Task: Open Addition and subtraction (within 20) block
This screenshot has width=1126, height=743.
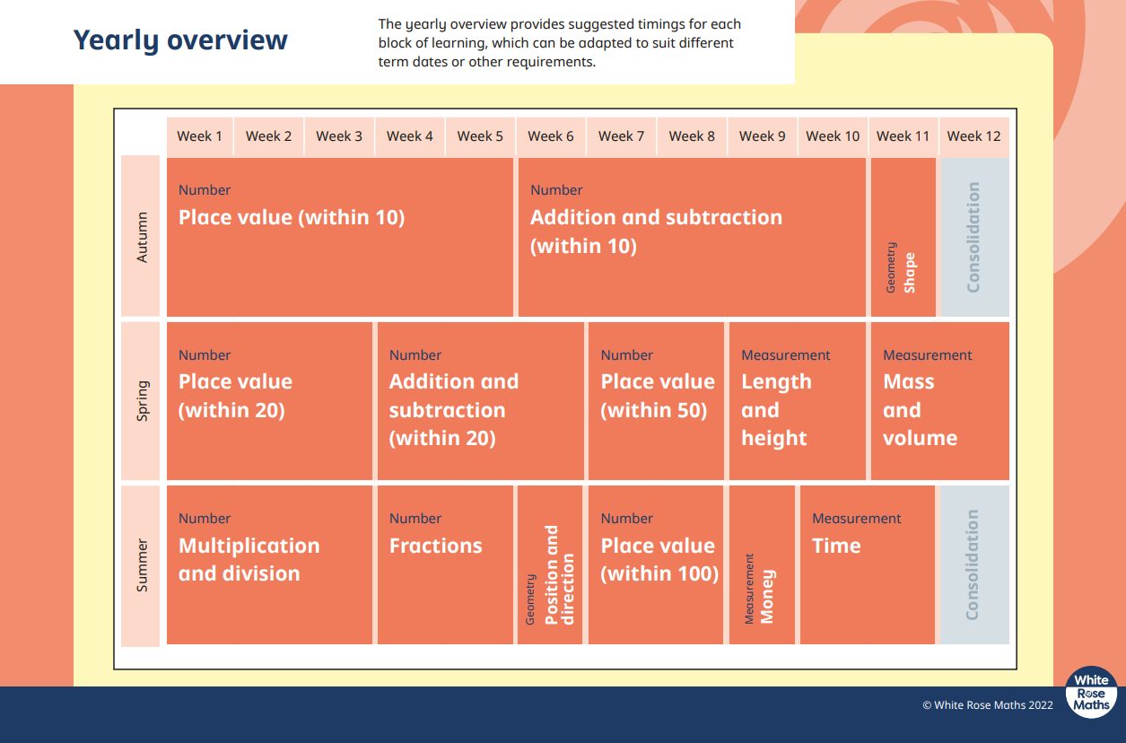Action: (480, 401)
